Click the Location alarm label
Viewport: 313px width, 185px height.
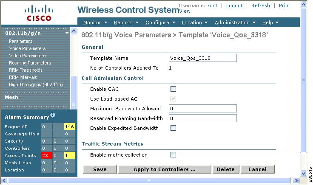coord(14,170)
